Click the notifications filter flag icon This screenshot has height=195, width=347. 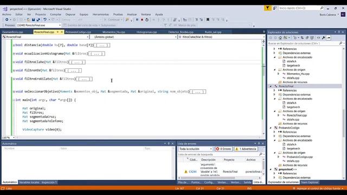pyautogui.click(x=267, y=8)
